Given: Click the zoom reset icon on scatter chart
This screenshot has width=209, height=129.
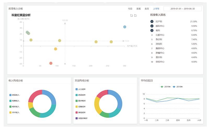Looking at the screenshot, I should (x=135, y=16).
